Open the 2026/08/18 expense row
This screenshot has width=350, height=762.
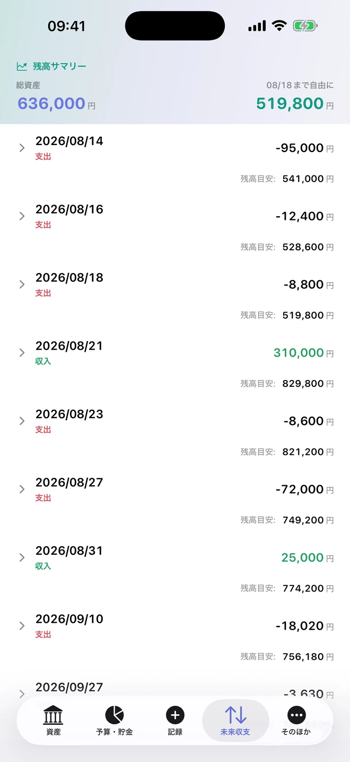pyautogui.click(x=175, y=295)
